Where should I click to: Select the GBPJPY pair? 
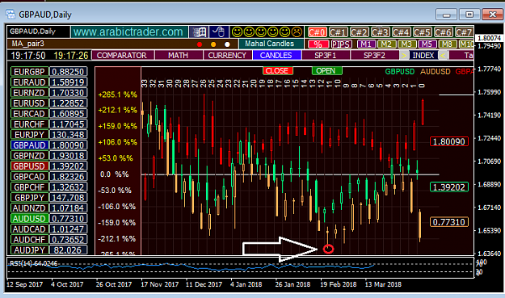point(30,198)
